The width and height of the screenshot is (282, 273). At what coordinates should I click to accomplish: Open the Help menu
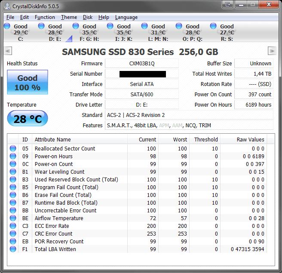pos(104,17)
